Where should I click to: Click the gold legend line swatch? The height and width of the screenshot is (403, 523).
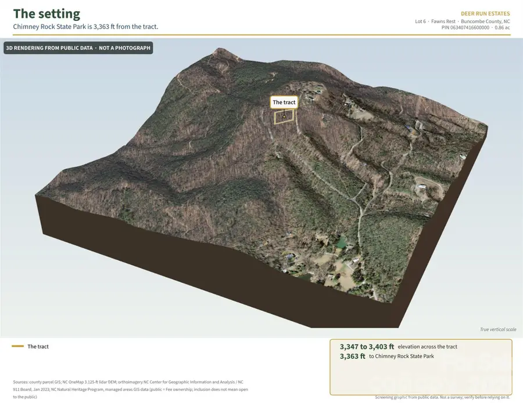17,346
